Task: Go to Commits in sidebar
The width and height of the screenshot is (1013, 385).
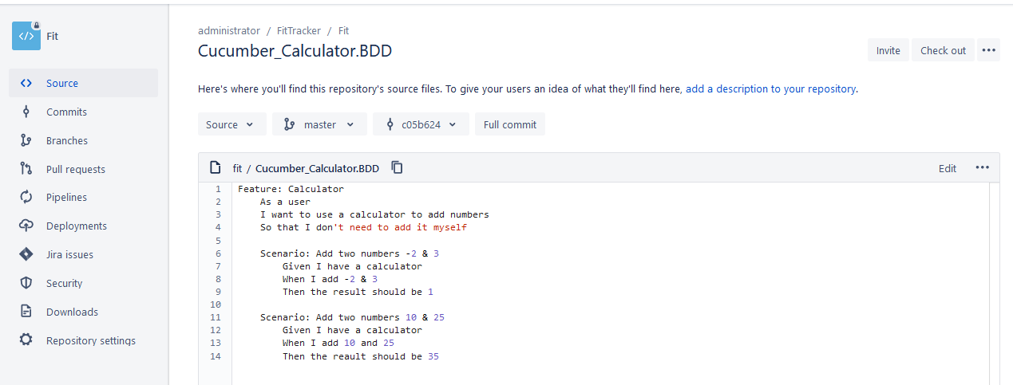Action: 84,112
